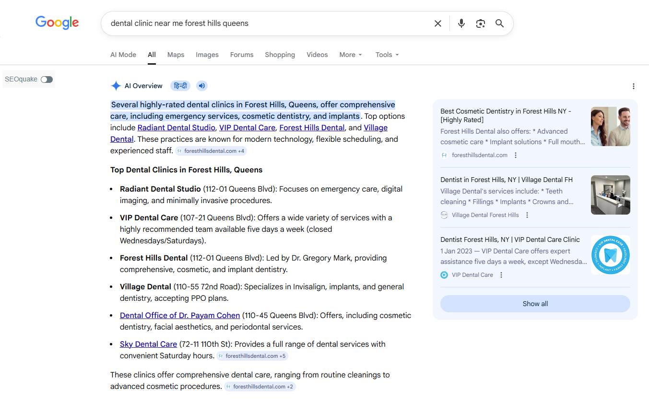
Task: Open three-dot menu next to VIP Dental Care source
Action: (x=501, y=275)
